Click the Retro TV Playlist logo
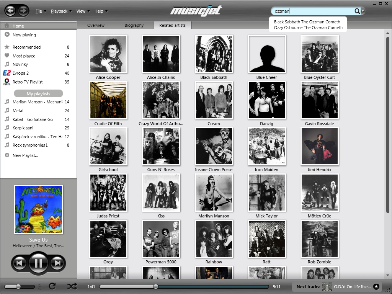Viewport: 392px width, 294px height. click(x=7, y=82)
